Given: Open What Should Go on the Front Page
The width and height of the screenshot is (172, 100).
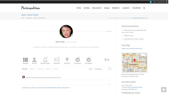Looking at the screenshot, I should tap(134, 39).
